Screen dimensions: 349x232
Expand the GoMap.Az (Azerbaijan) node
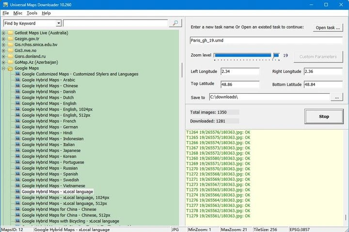coord(3,62)
